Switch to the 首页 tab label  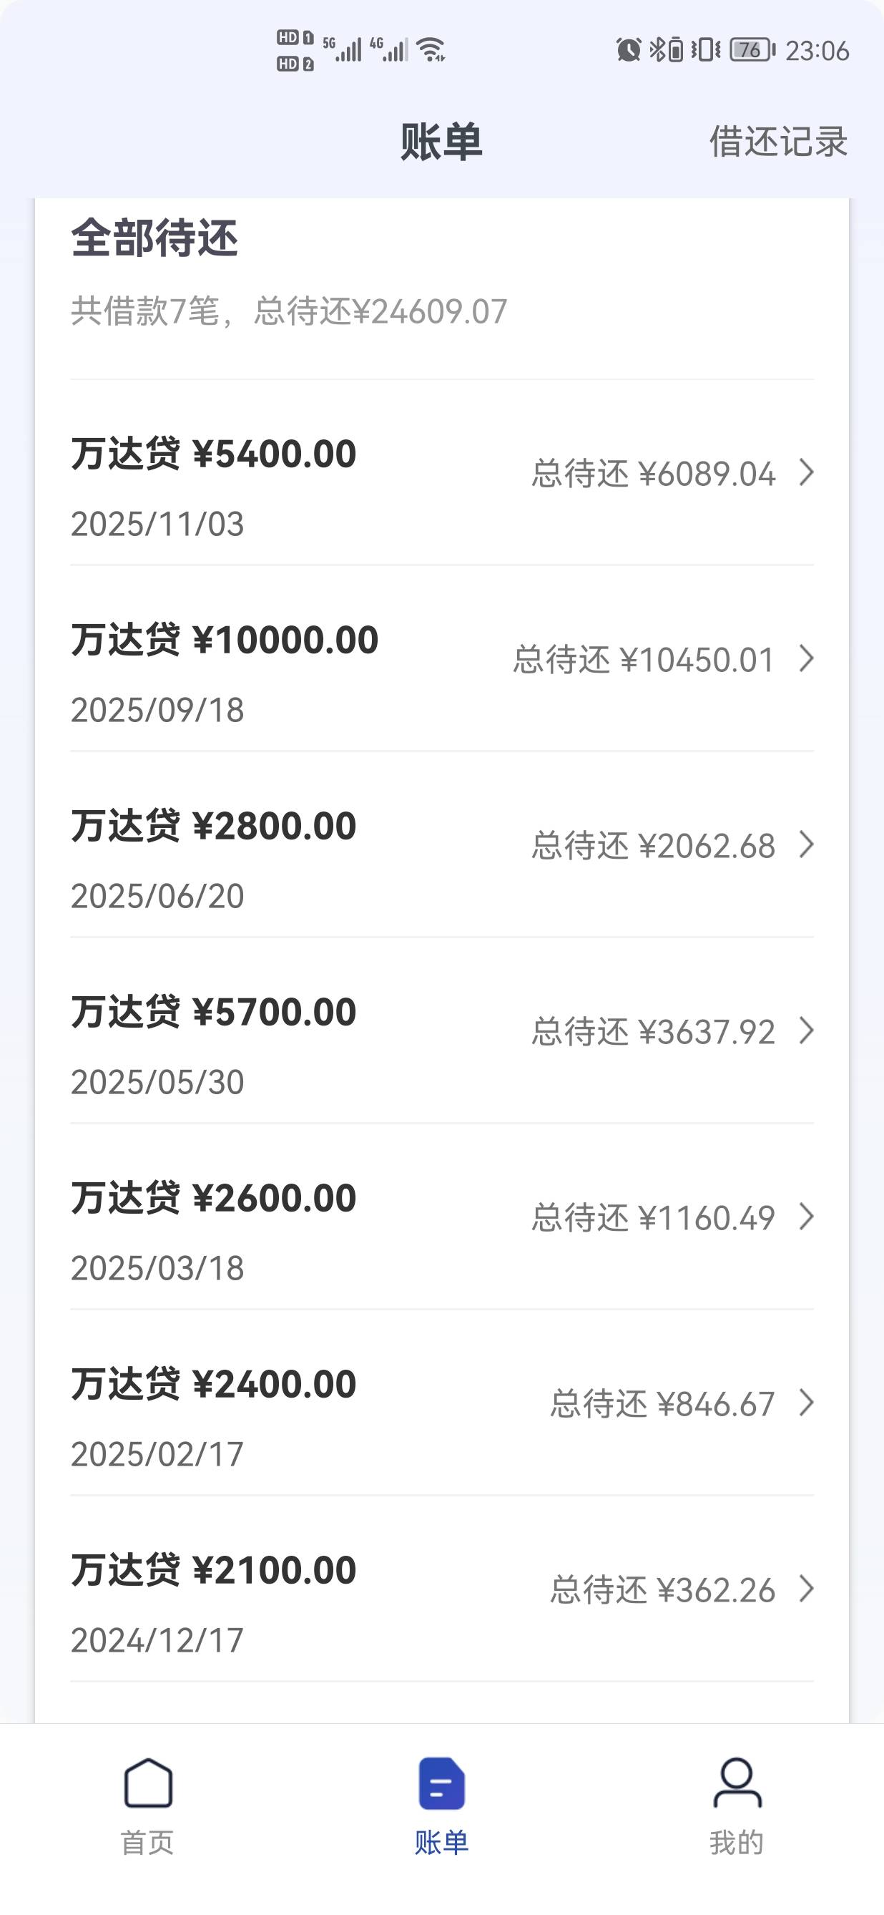pyautogui.click(x=147, y=1843)
